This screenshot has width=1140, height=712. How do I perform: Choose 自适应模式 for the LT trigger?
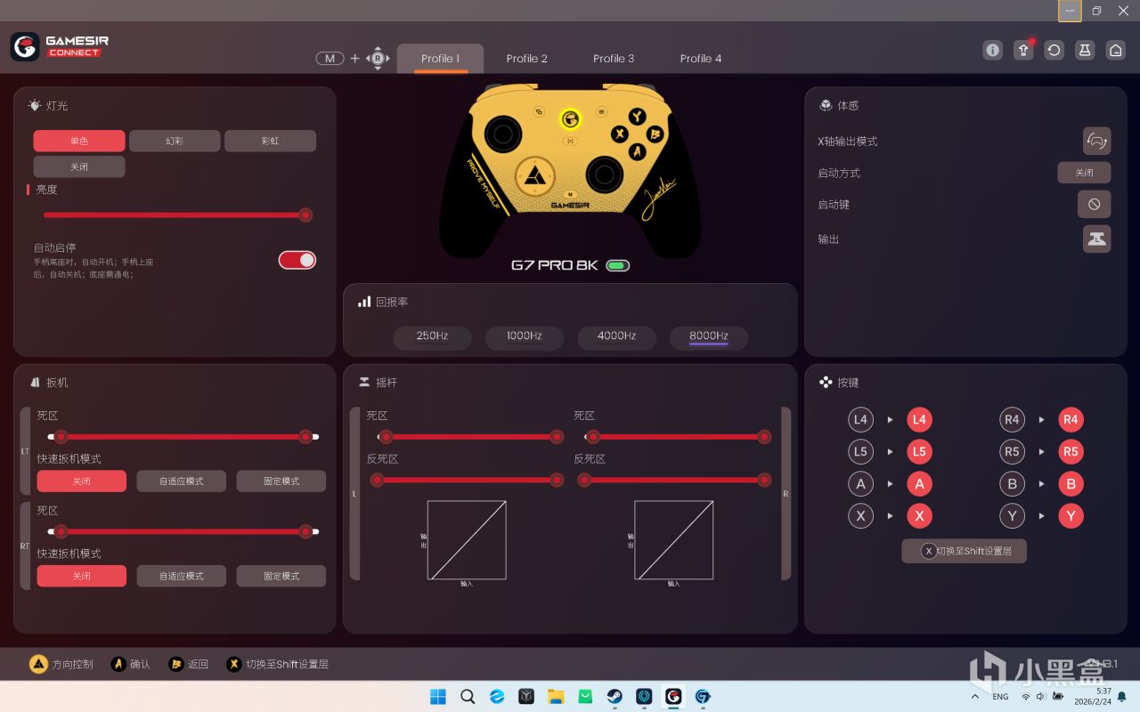coord(182,481)
